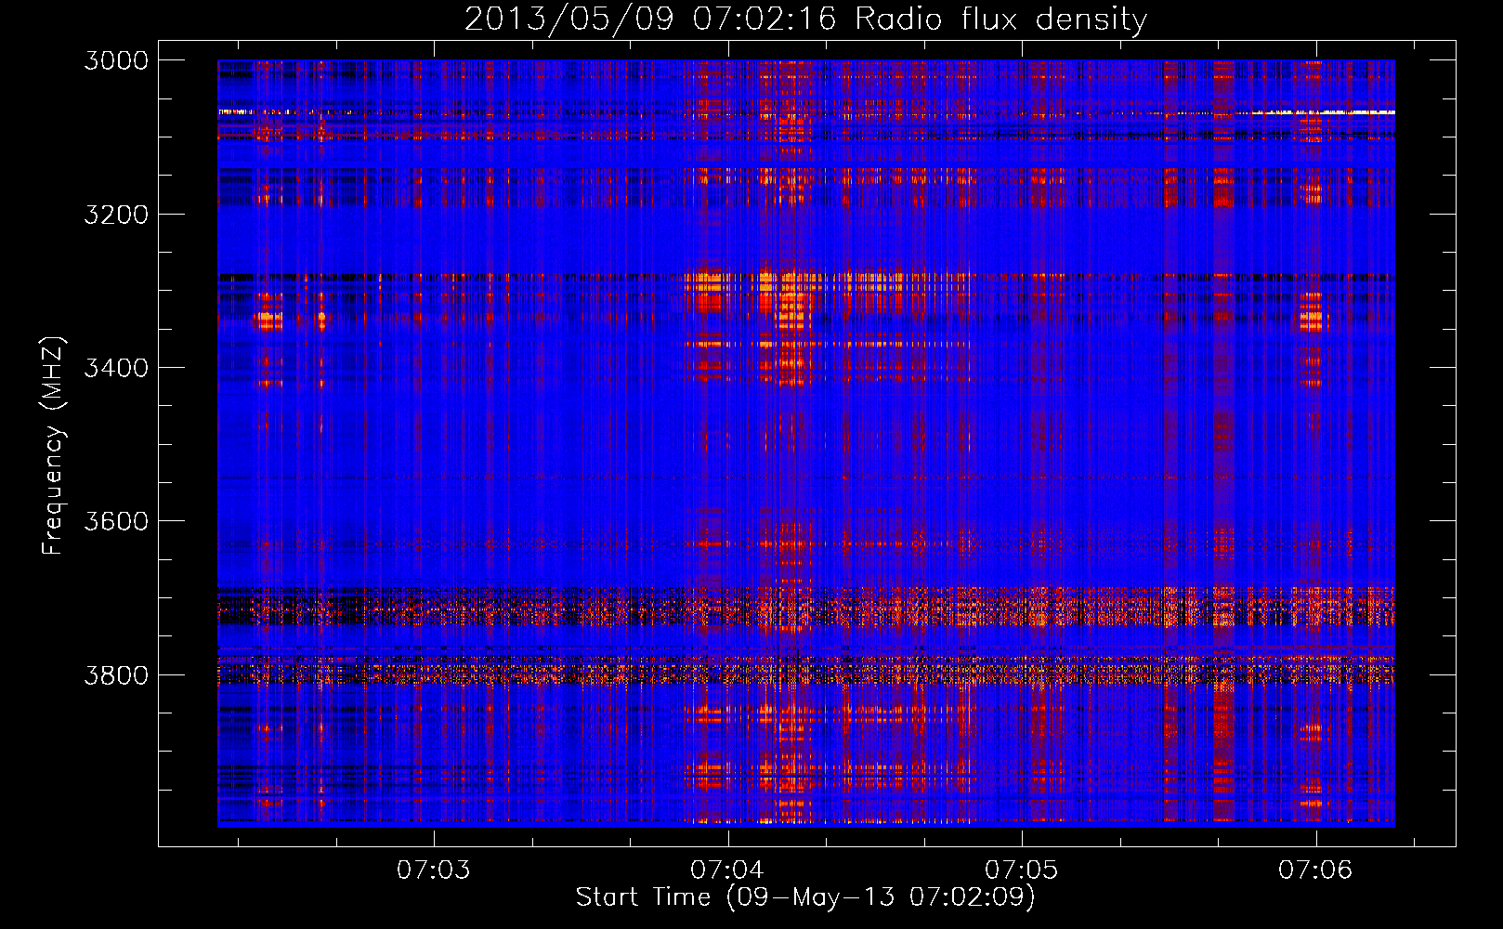
Task: Click the bright white line at top right
Action: click(x=1338, y=112)
